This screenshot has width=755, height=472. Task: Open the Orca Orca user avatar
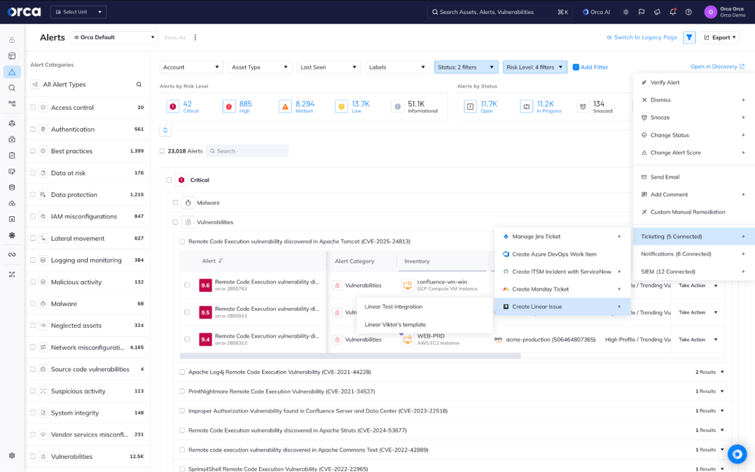710,12
